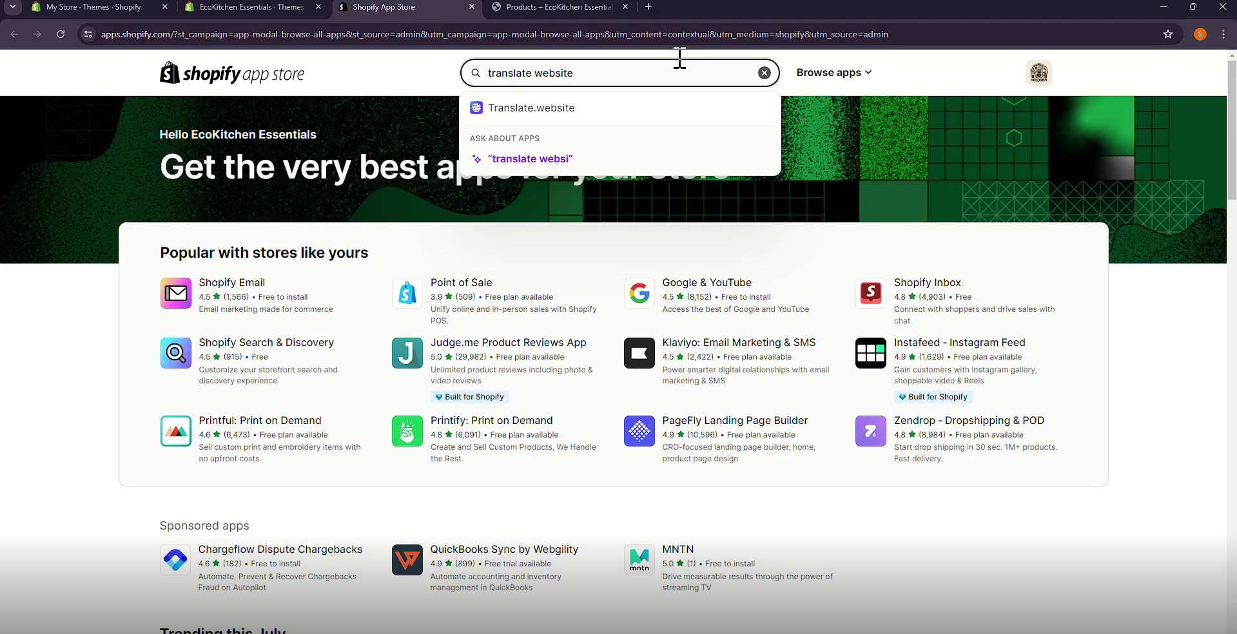The image size is (1237, 634).
Task: Open the Shopify Email link
Action: (x=232, y=282)
